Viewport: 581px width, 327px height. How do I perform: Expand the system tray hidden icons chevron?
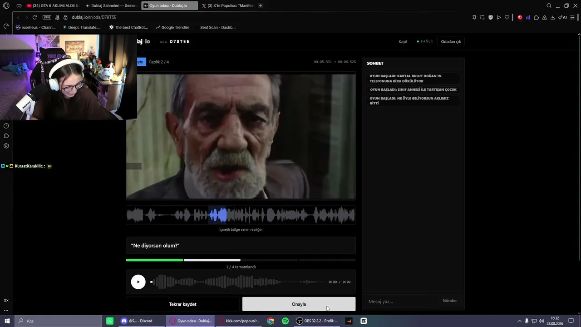pos(519,321)
